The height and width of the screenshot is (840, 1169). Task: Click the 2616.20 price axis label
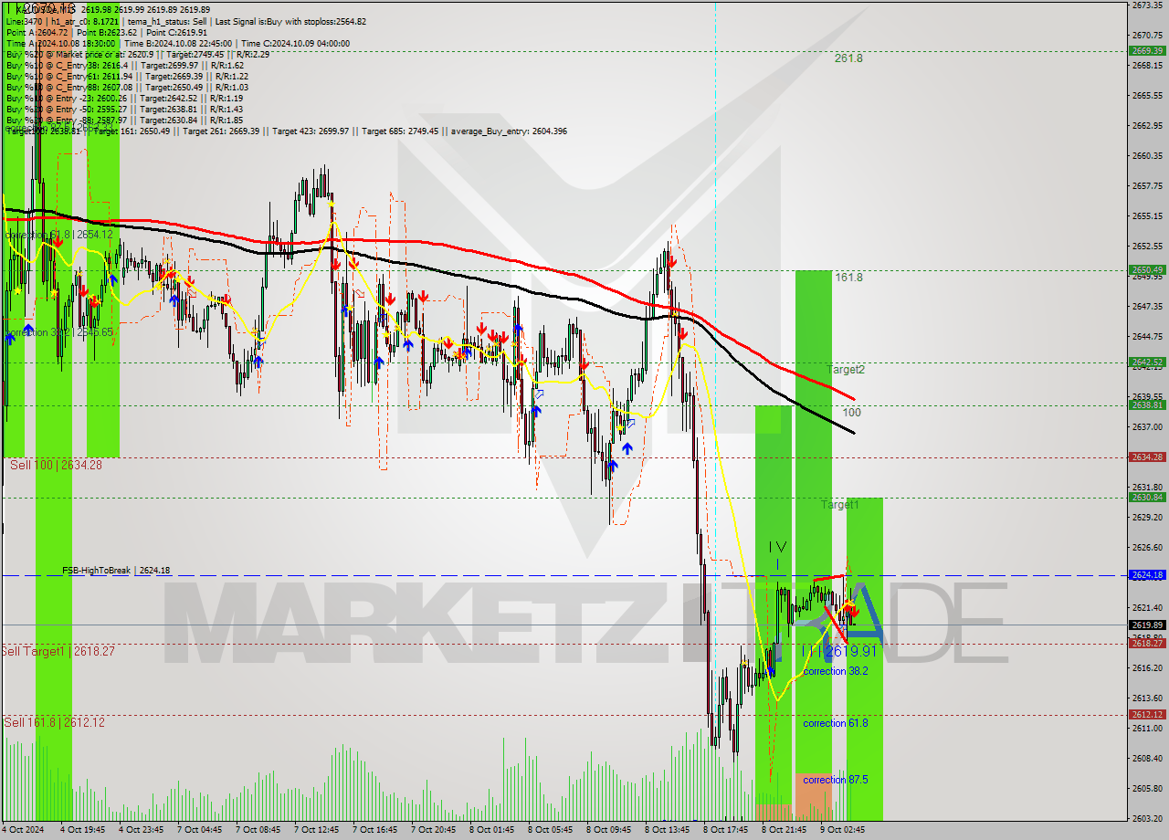pos(1147,667)
